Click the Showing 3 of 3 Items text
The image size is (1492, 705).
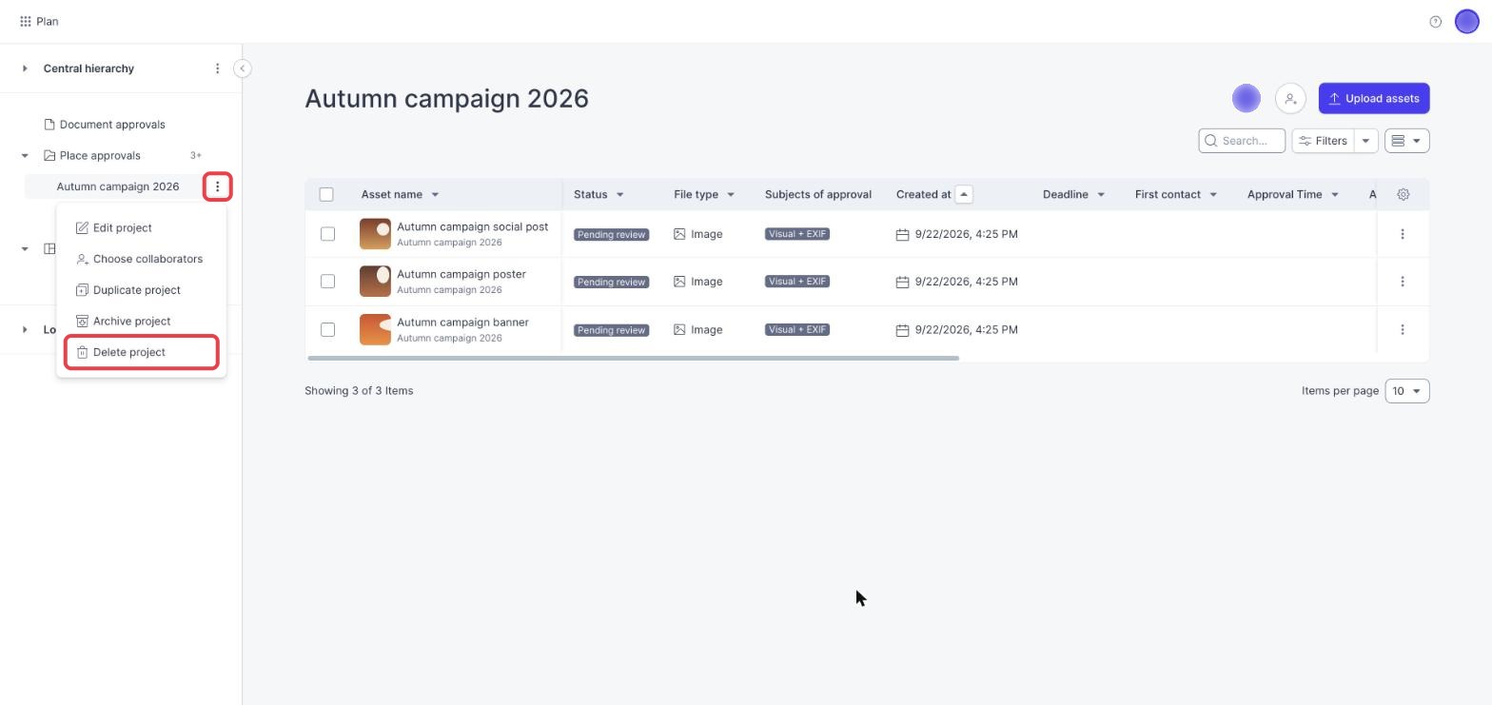click(359, 391)
